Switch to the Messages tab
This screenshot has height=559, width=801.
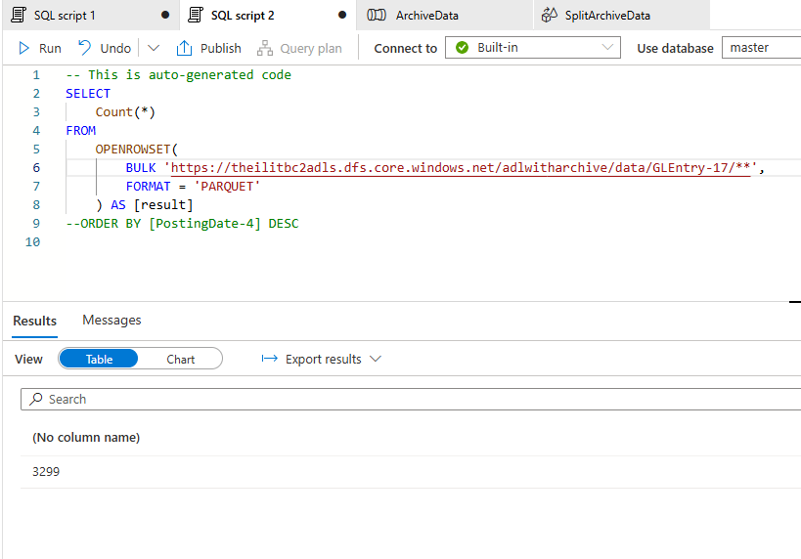click(111, 320)
